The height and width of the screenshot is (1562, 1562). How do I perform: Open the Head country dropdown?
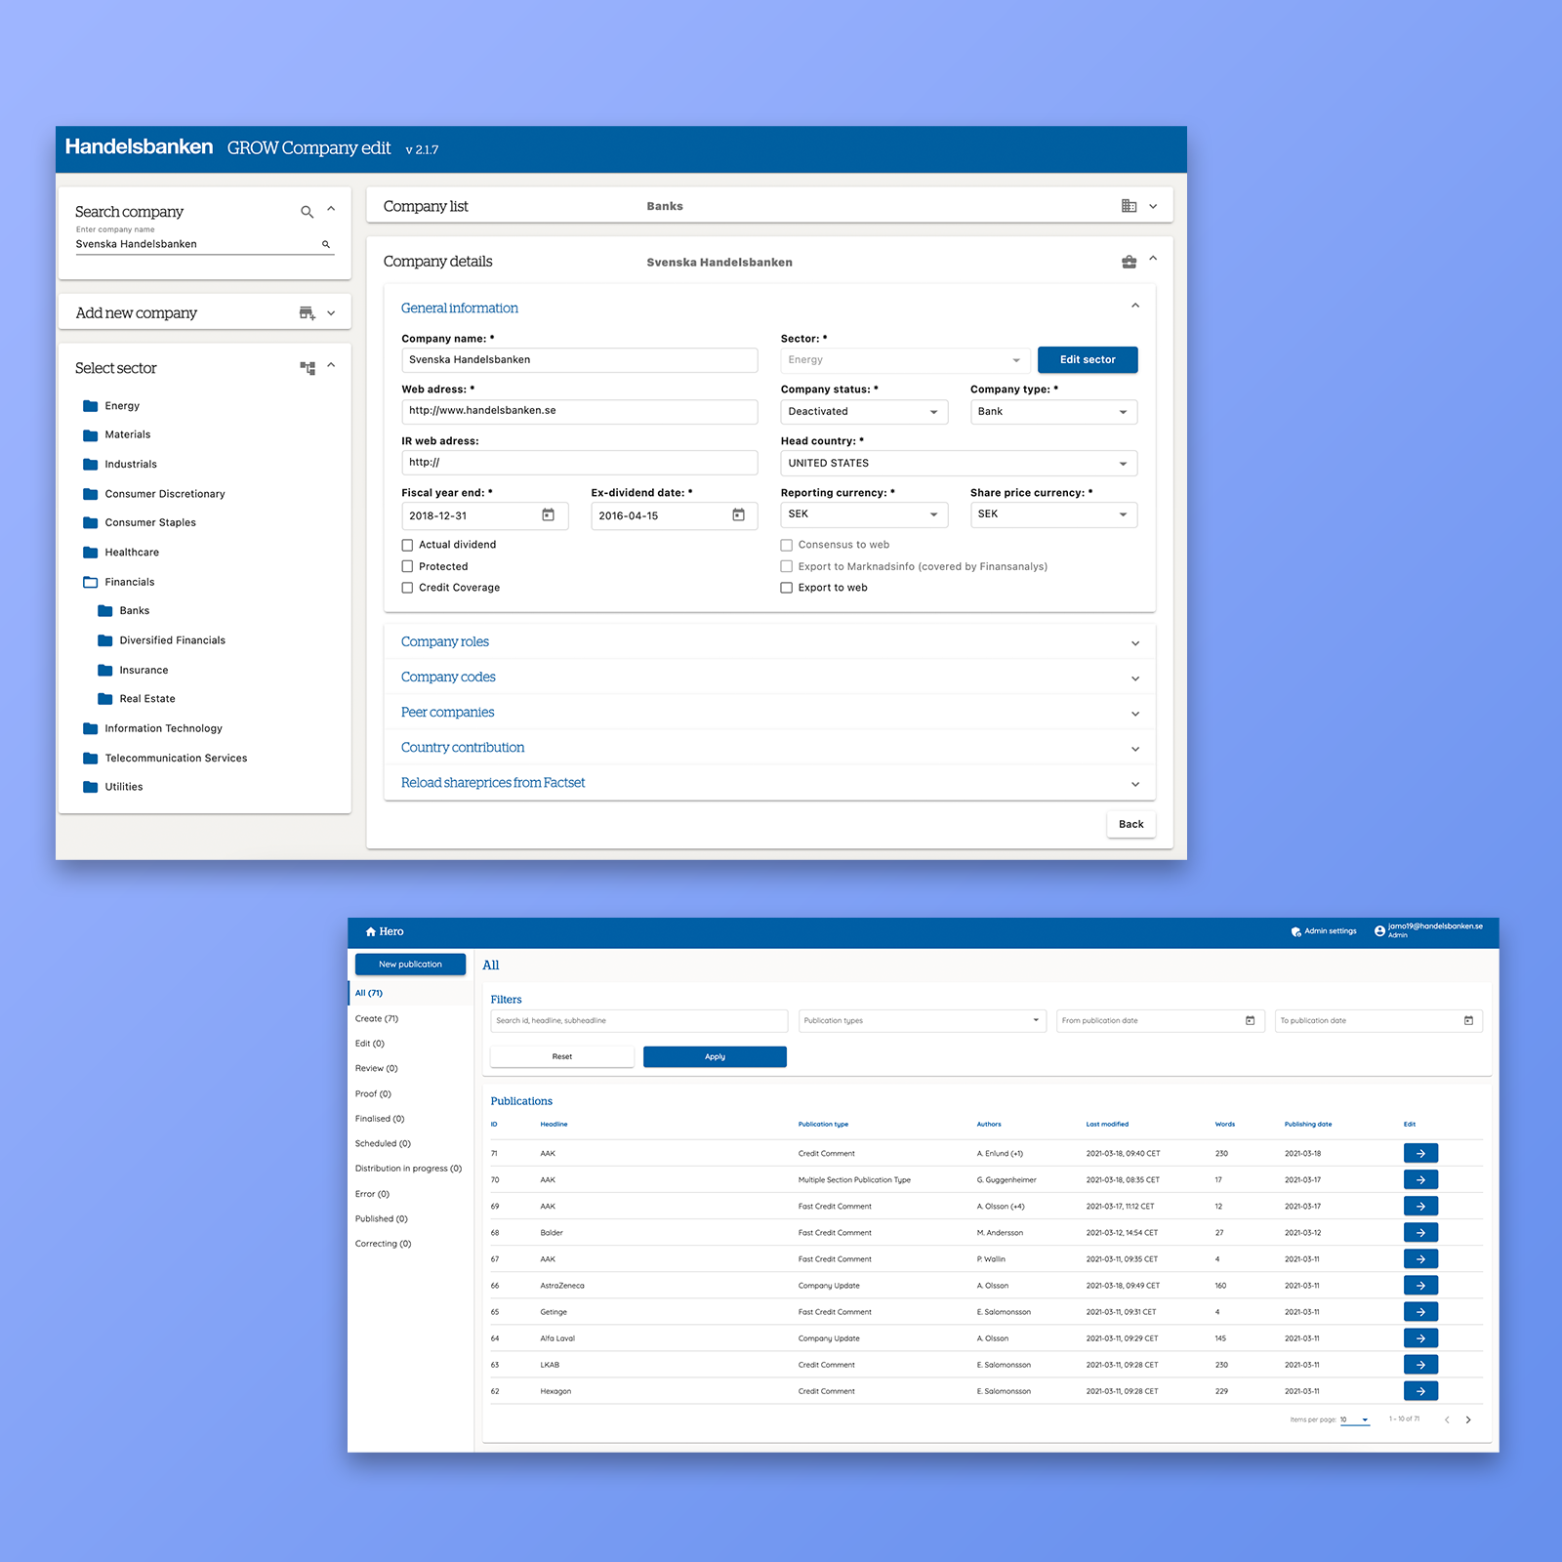(x=959, y=464)
